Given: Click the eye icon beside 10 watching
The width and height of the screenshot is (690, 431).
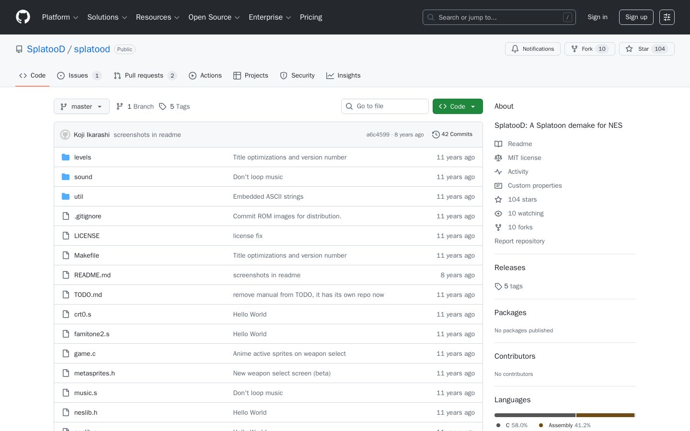Looking at the screenshot, I should [498, 213].
